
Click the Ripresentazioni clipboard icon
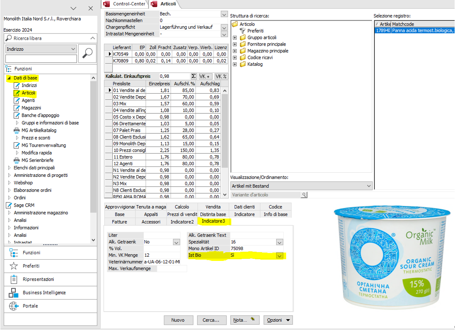[x=14, y=279]
